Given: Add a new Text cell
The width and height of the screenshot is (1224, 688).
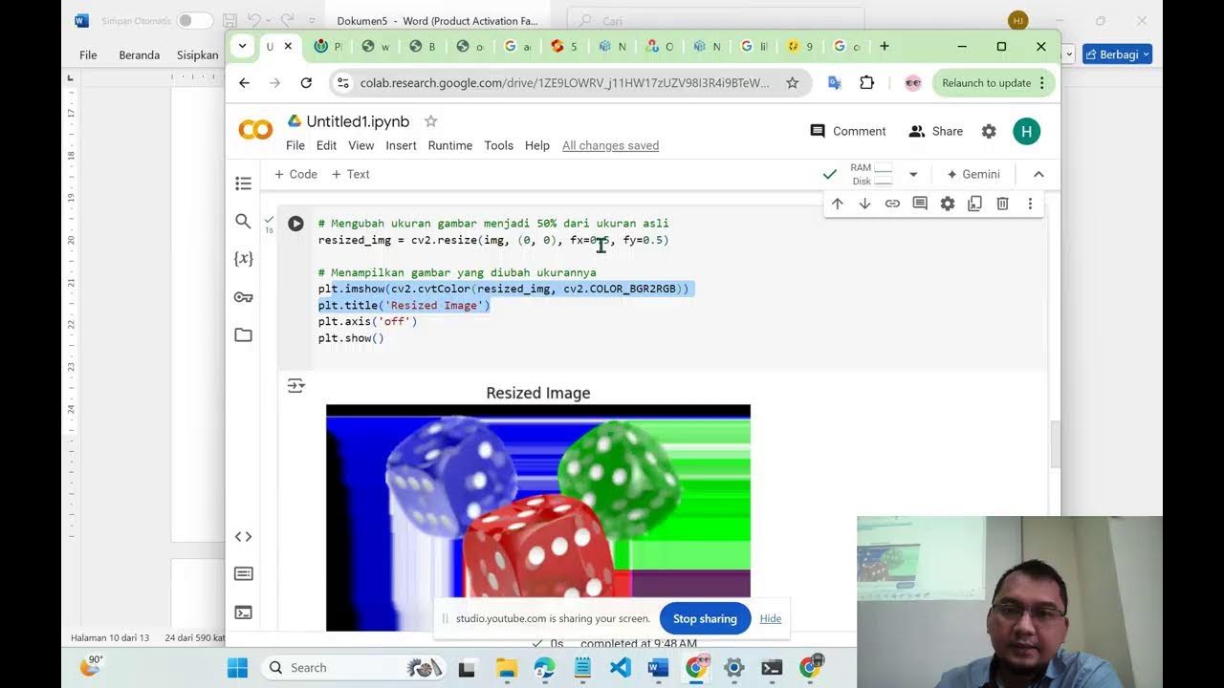Looking at the screenshot, I should pyautogui.click(x=350, y=174).
